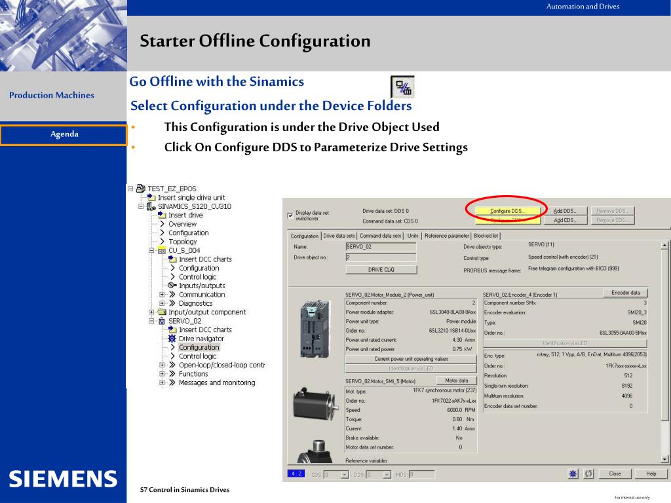Screen dimensions: 671x503
Task: Click the MDS field in bottom bar
Action: click(x=421, y=474)
